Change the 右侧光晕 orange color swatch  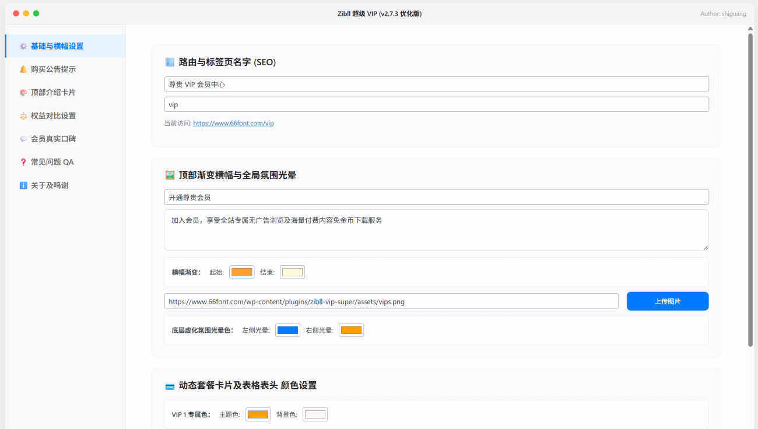[351, 330]
